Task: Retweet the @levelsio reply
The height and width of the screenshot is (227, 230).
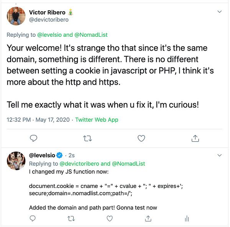Action: click(x=71, y=219)
